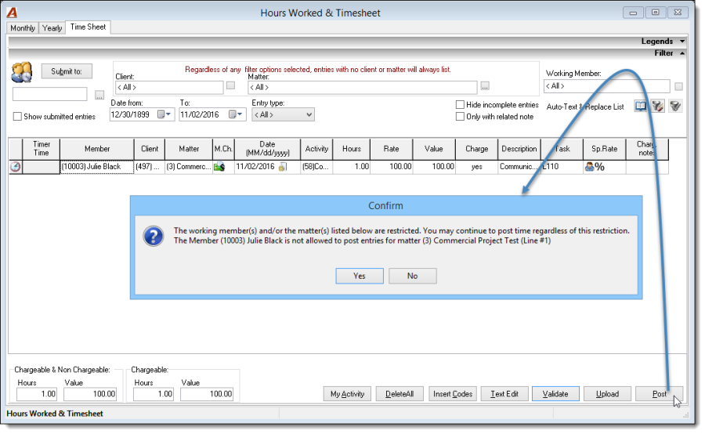Click the Chargeable Hours total field
705x434 pixels.
pos(154,394)
